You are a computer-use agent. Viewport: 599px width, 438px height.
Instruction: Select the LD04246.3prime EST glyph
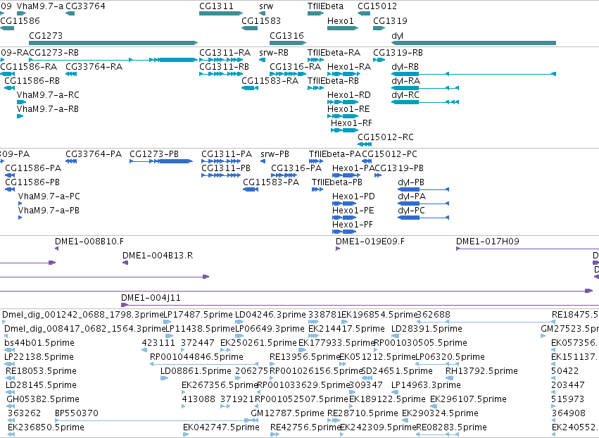(x=239, y=322)
